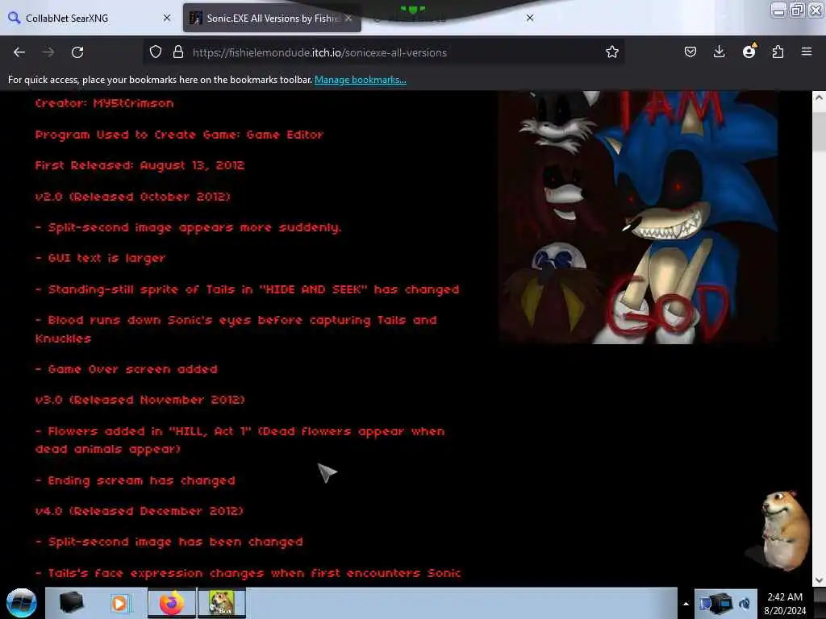Click the text 'Creator: MY5tCrimson'

pyautogui.click(x=104, y=103)
